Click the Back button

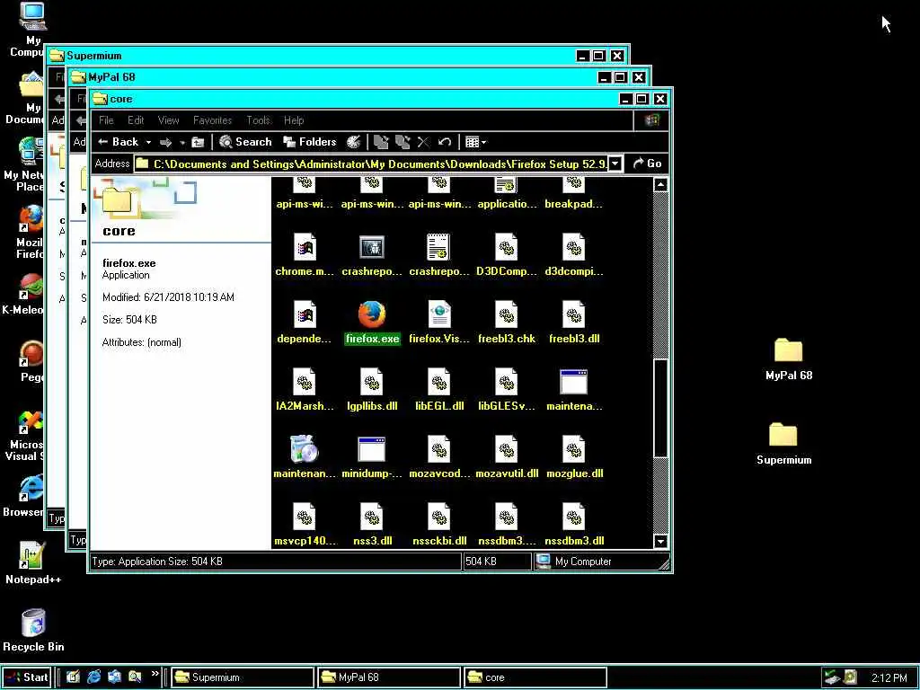[x=119, y=142]
